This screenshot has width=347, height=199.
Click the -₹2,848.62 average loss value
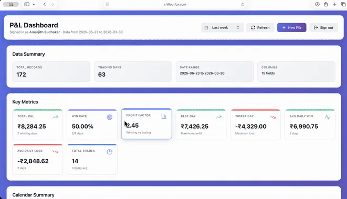(33, 161)
